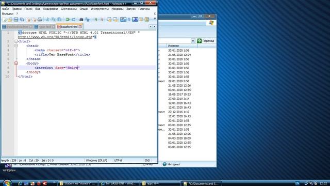
Task: Toggle the indent guide toolbar icon
Action: click(135, 20)
